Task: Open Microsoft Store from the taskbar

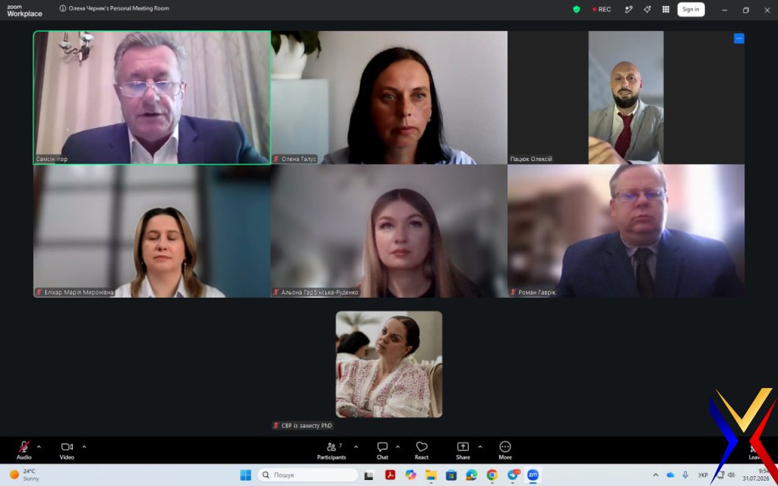Action: (x=451, y=475)
